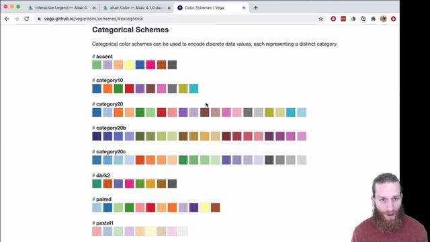Click the # anchor link before category20
The image size is (430, 242).
(x=93, y=104)
